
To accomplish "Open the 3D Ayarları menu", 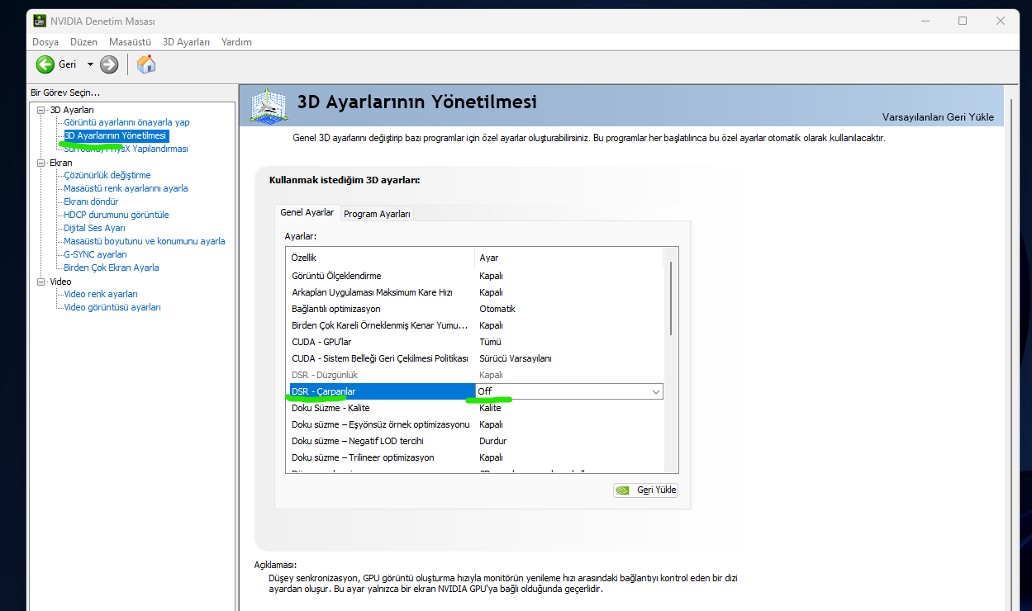I will coord(186,41).
